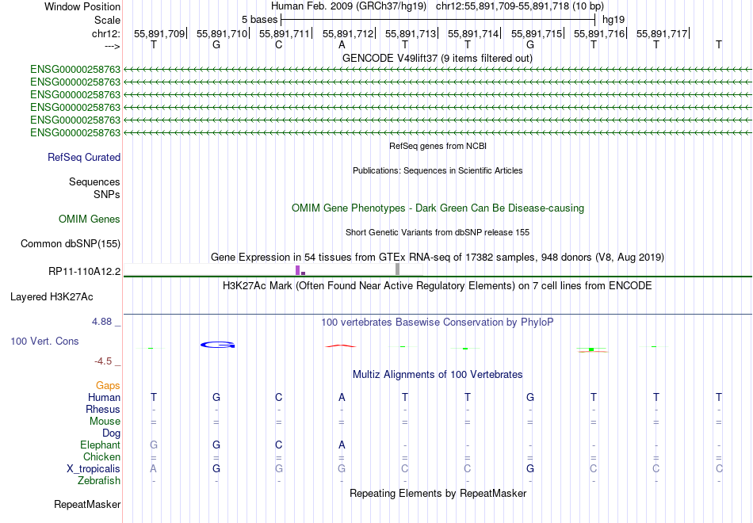Image resolution: width=753 pixels, height=523 pixels.
Task: Click the RP11-110A12.2 GTEx label
Action: (85, 271)
